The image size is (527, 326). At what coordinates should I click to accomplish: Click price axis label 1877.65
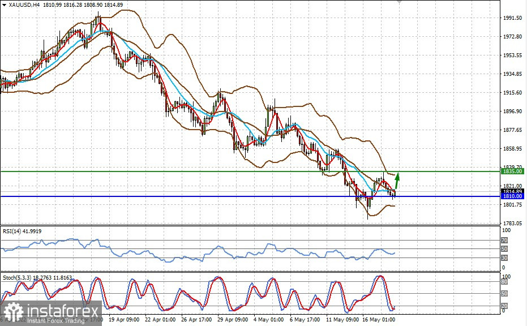[x=512, y=130]
